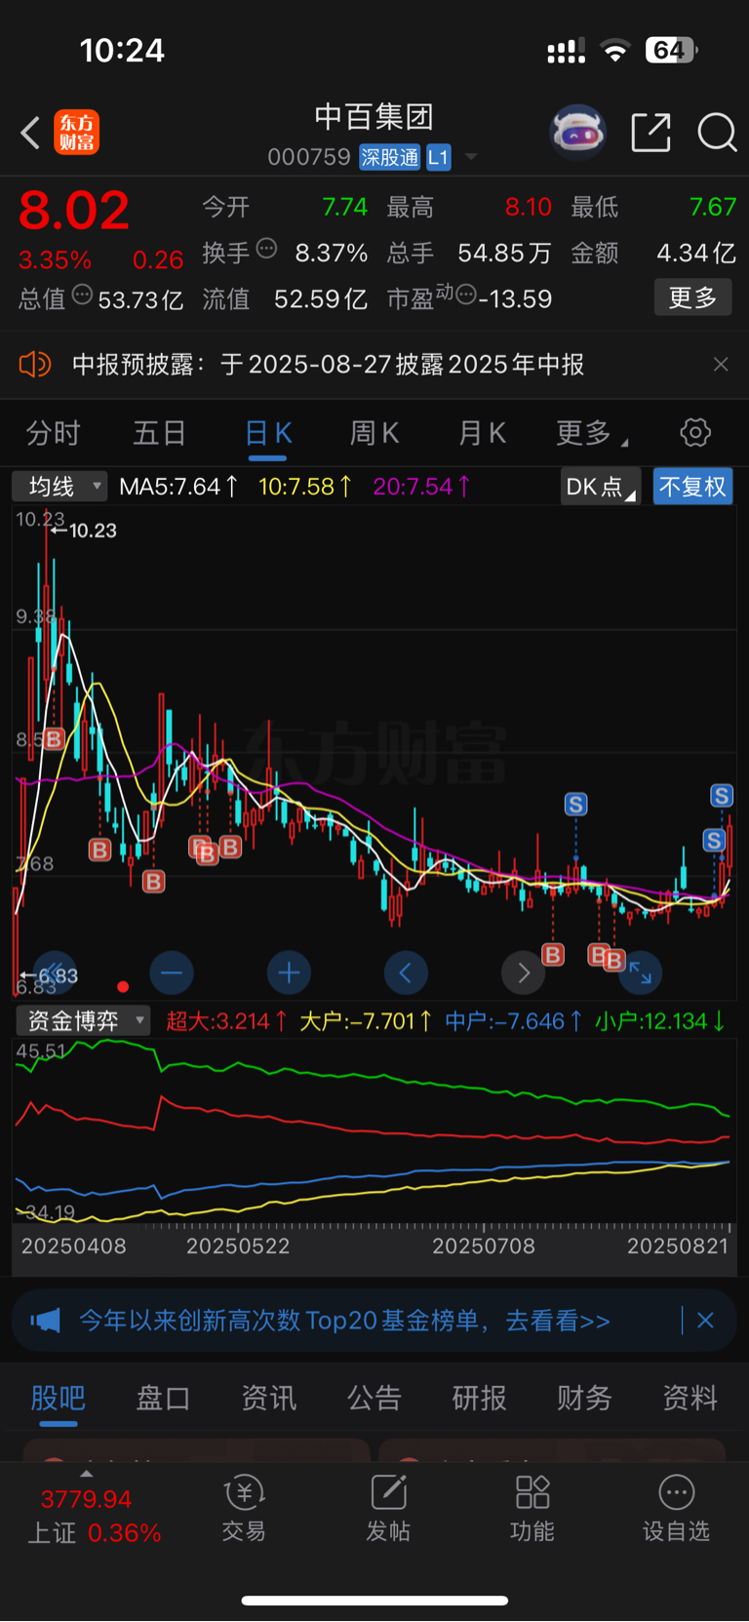Screen dimensions: 749x1622
Task: Open the 资料 tab
Action: [x=690, y=1398]
